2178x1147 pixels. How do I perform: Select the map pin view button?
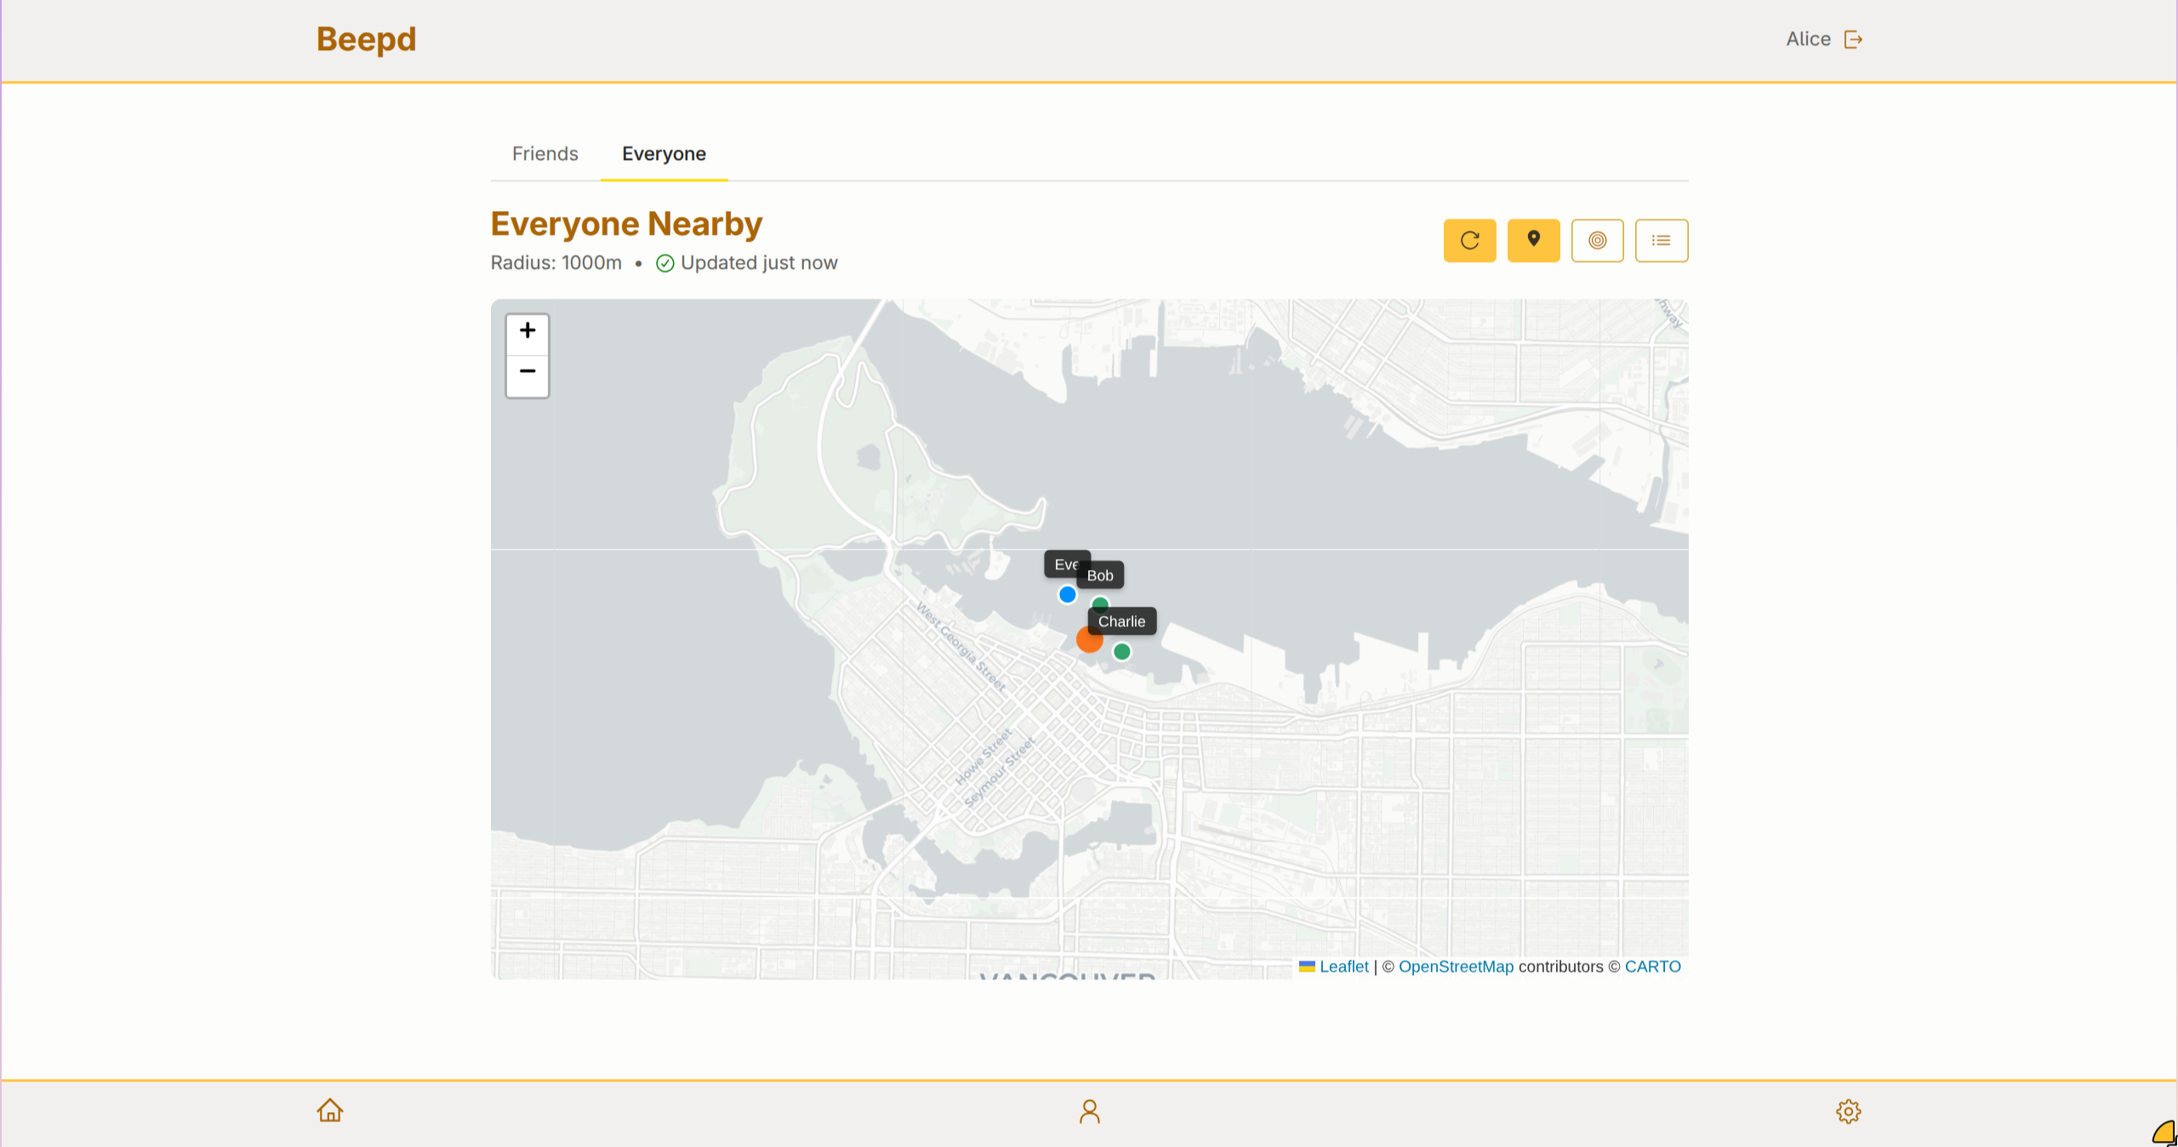point(1533,241)
